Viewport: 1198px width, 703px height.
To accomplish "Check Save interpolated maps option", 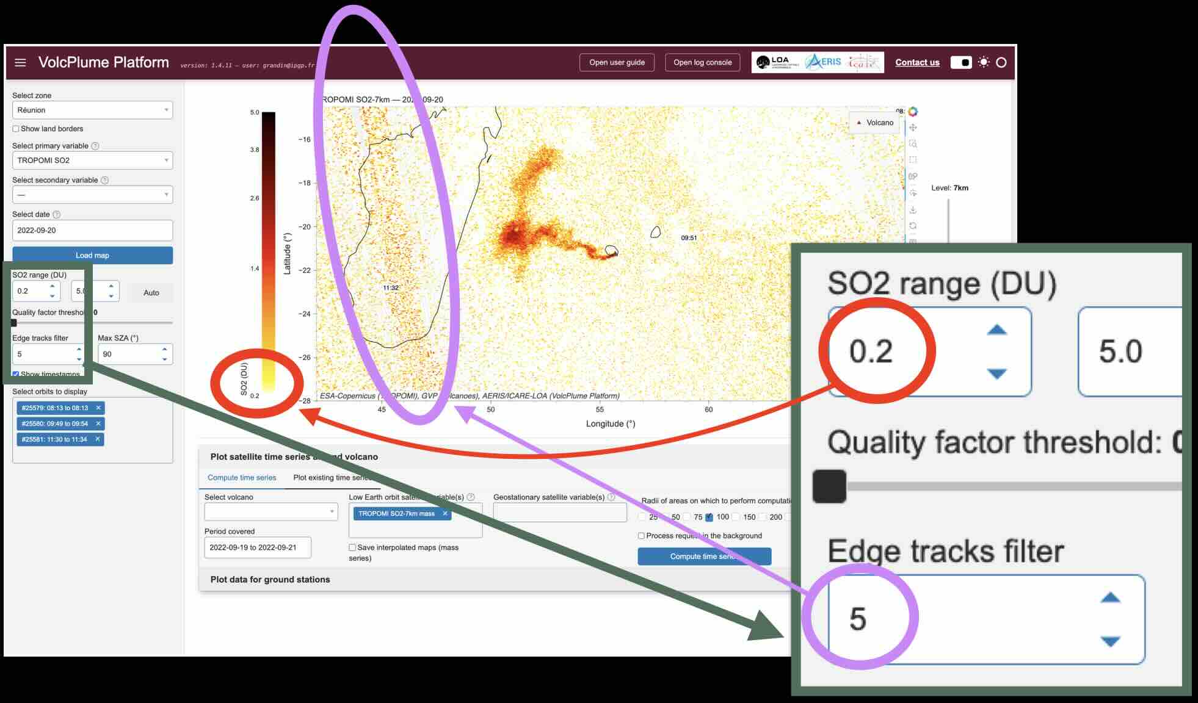I will (x=352, y=547).
